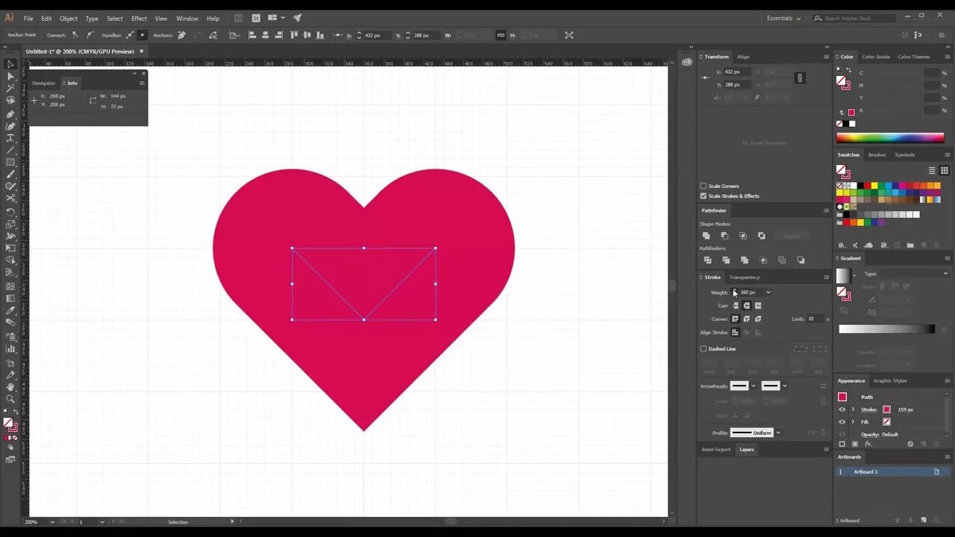Switch to the Color Guide tab
This screenshot has height=537, width=955.
tap(876, 57)
